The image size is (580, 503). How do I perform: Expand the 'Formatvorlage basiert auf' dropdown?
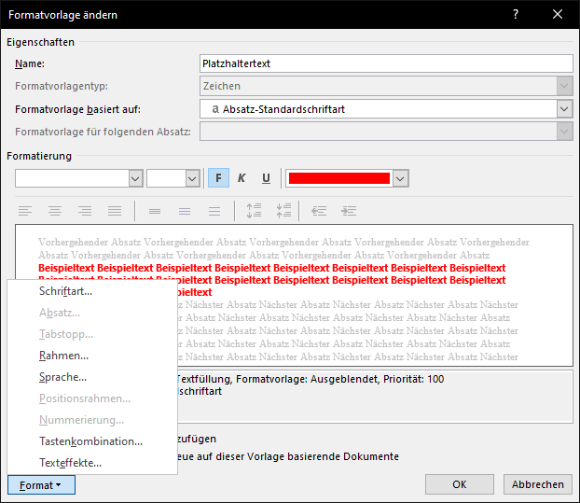tap(564, 109)
